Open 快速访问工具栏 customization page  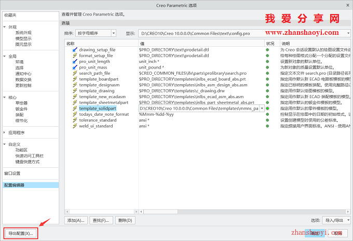(30, 156)
